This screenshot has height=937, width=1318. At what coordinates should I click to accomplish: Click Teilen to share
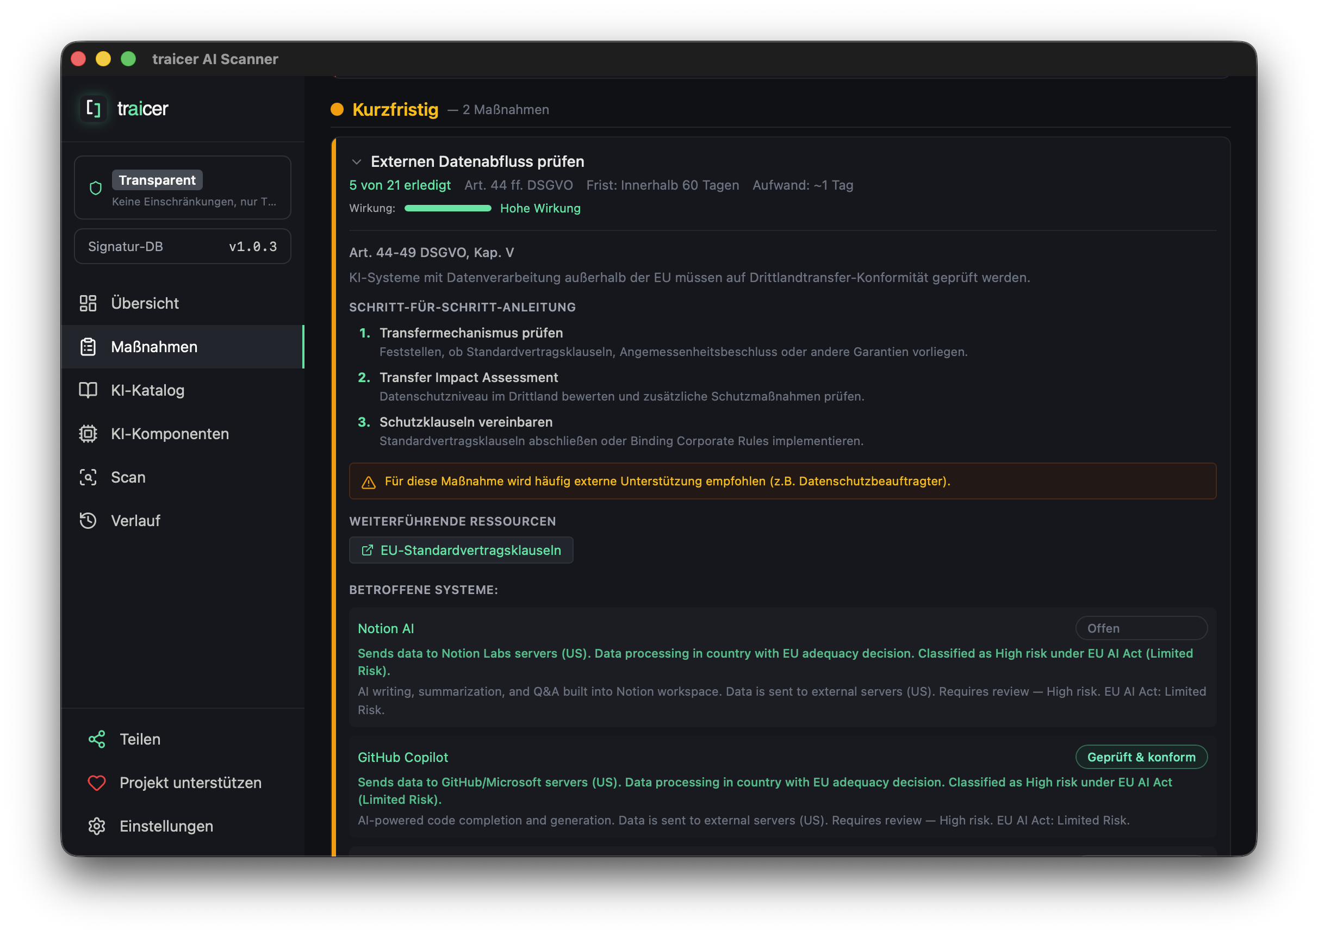[182, 739]
